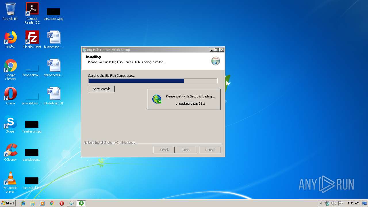Open Action Center flag icon
The image size is (368, 207).
point(340,203)
